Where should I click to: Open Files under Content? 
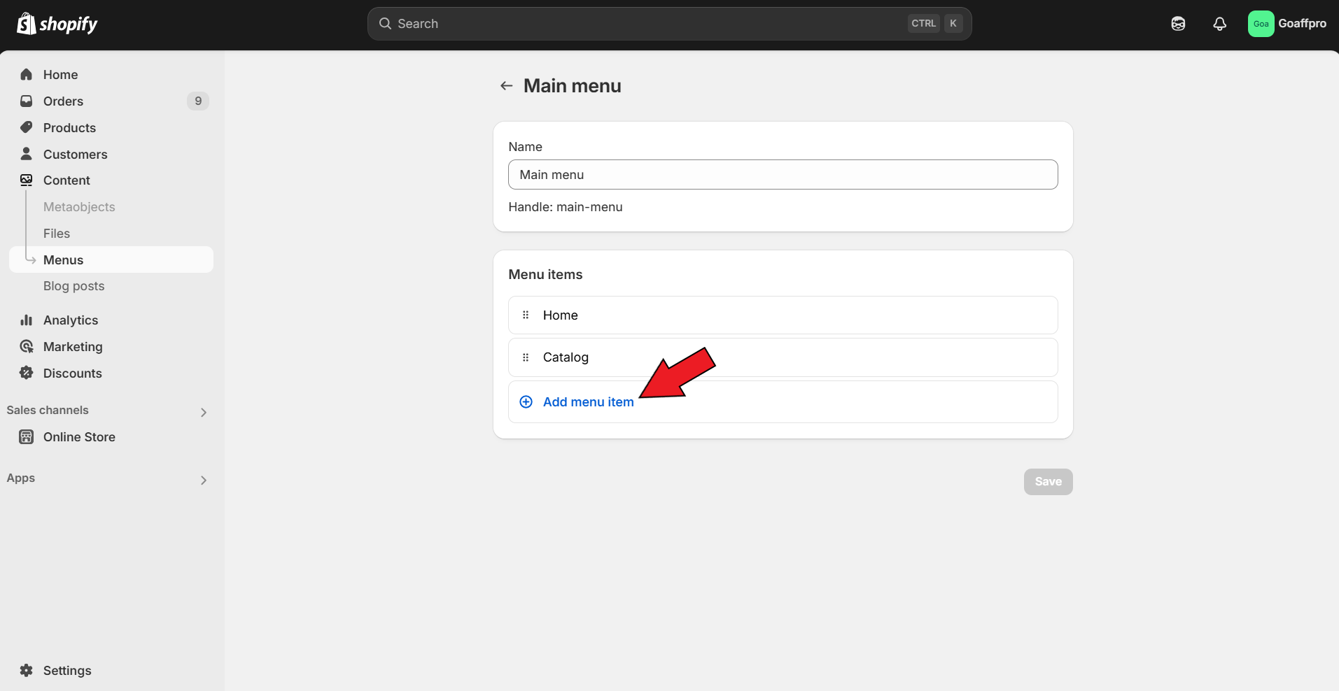coord(57,234)
